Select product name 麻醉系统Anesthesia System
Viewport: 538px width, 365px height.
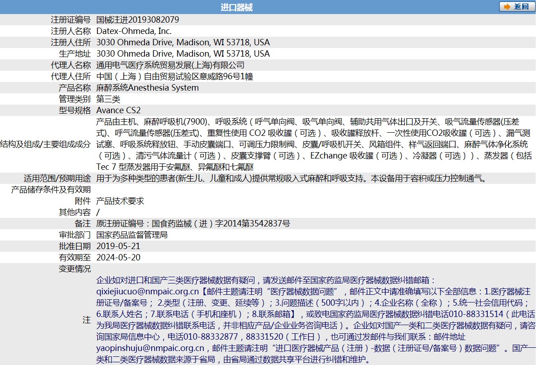point(148,87)
